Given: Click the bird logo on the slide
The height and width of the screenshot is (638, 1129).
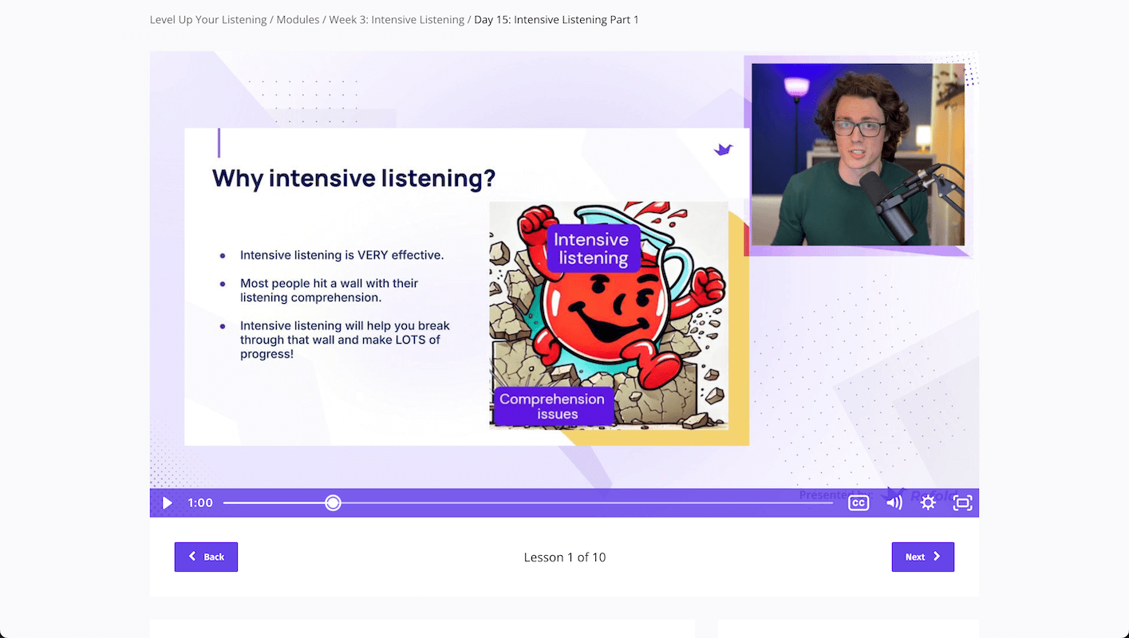Looking at the screenshot, I should coord(723,149).
